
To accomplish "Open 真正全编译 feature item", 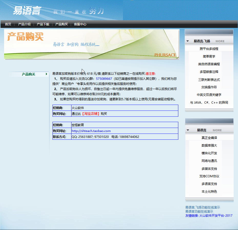I will pos(209,138).
